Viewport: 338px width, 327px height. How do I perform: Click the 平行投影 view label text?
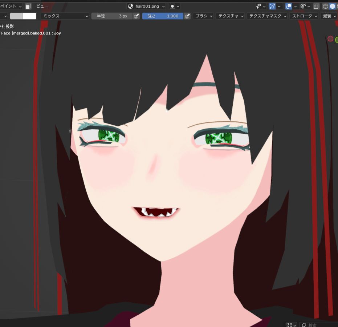coord(7,26)
